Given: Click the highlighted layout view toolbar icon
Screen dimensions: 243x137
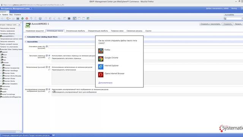Looking at the screenshot, I should point(74,18).
